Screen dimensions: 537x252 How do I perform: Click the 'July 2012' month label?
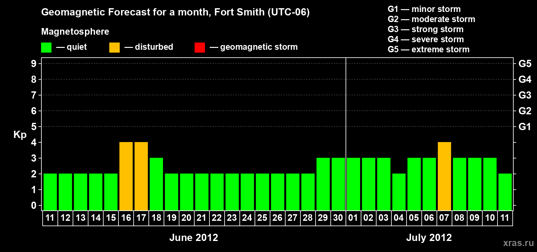click(429, 238)
